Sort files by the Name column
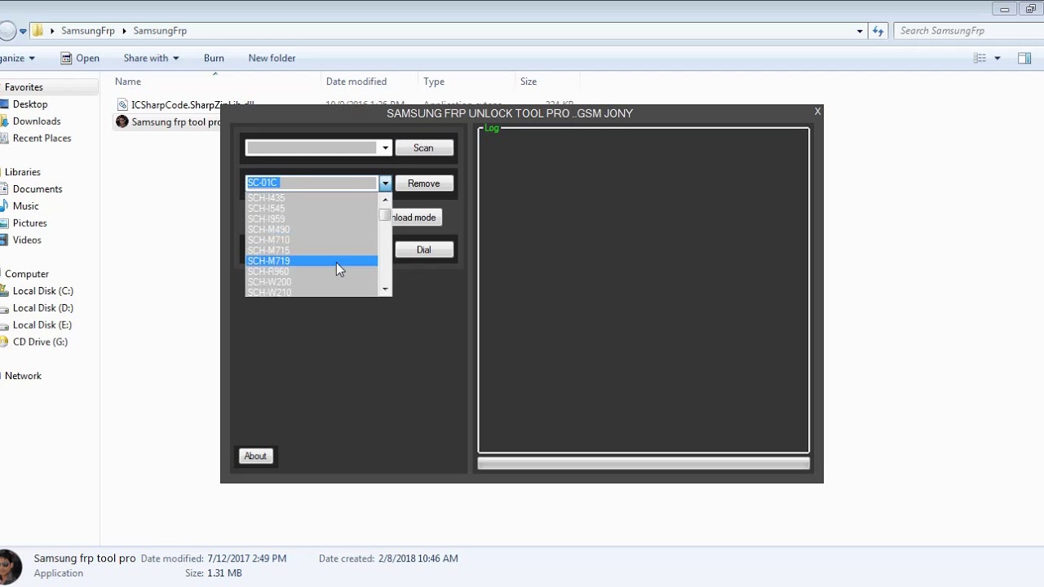Screen dimensions: 1044x587 (128, 82)
